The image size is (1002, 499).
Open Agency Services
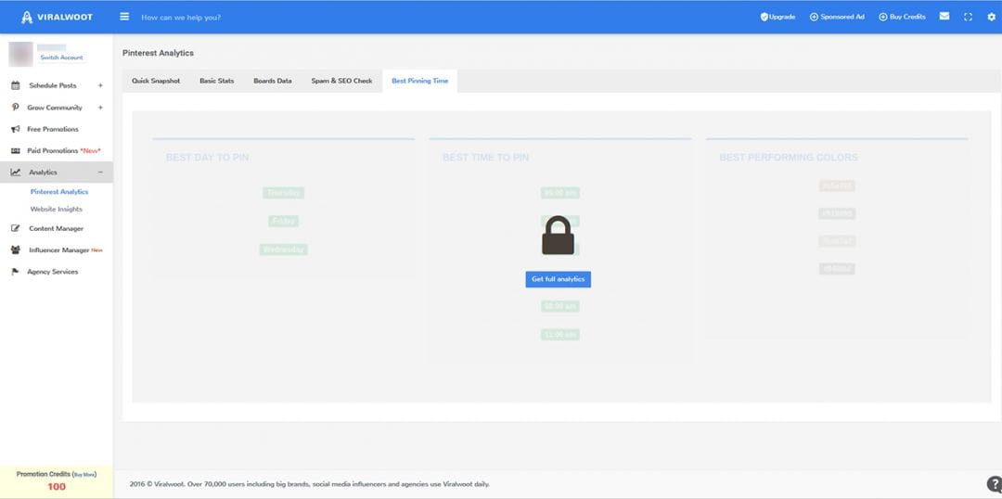tap(52, 272)
